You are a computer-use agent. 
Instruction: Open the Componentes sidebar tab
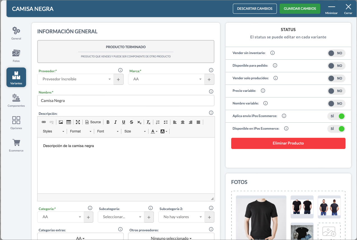pyautogui.click(x=16, y=100)
